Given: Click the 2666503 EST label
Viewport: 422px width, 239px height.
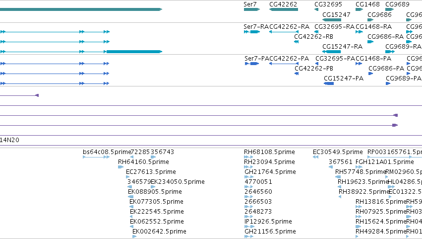Looking at the screenshot, I should click(258, 202).
